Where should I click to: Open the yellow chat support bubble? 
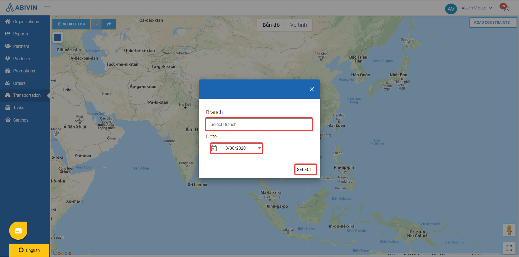pyautogui.click(x=18, y=231)
